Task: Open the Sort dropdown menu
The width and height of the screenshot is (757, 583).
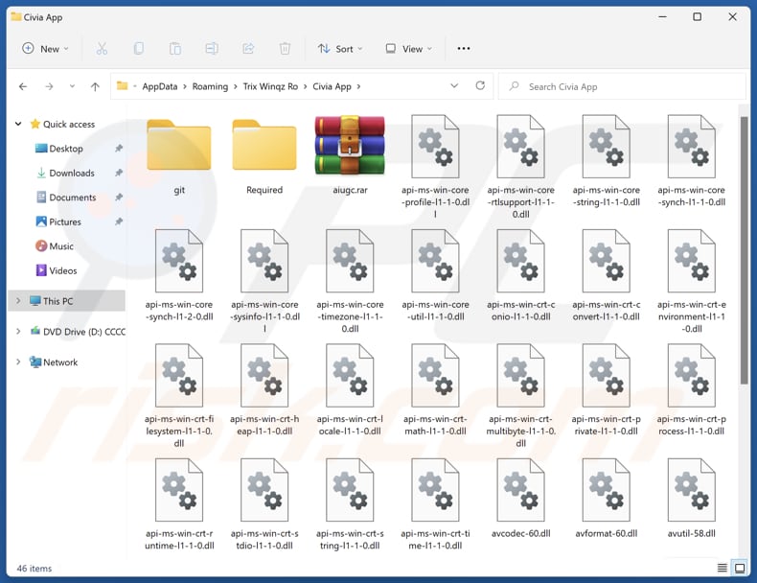Action: point(340,48)
